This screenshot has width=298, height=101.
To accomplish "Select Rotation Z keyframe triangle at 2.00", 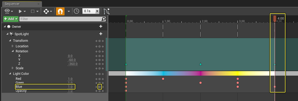I will coord(200,64).
